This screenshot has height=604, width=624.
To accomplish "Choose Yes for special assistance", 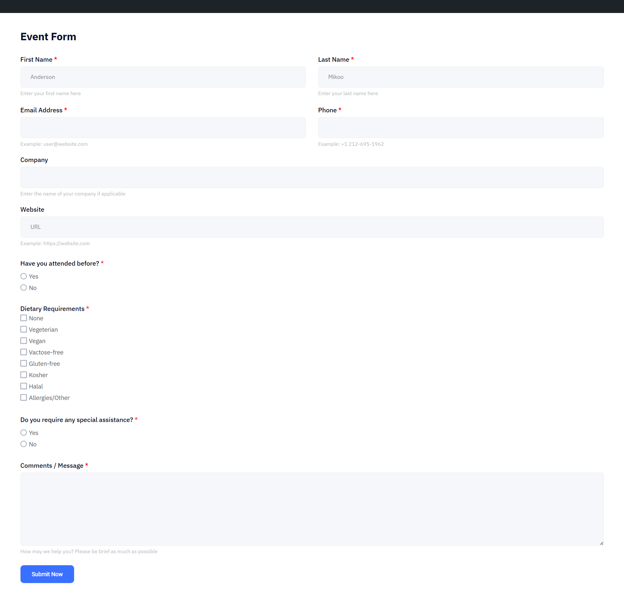I will coord(23,432).
